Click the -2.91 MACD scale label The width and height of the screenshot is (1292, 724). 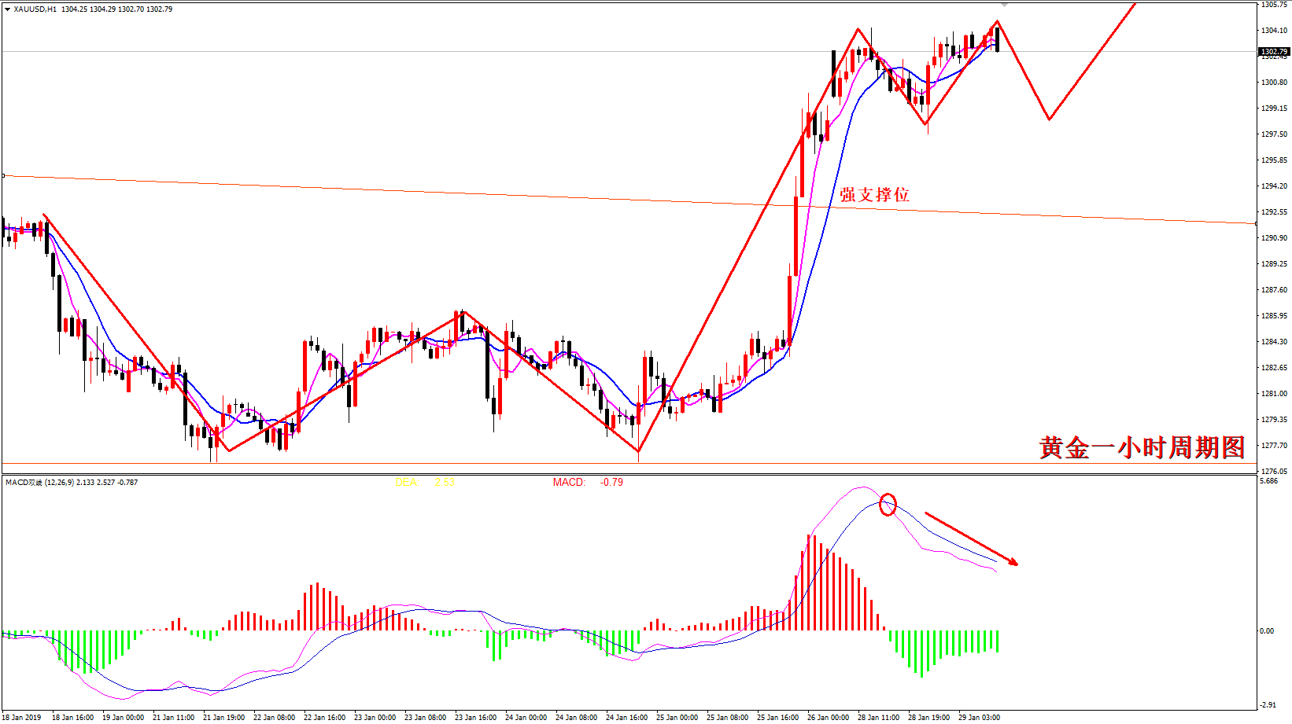pos(1268,705)
